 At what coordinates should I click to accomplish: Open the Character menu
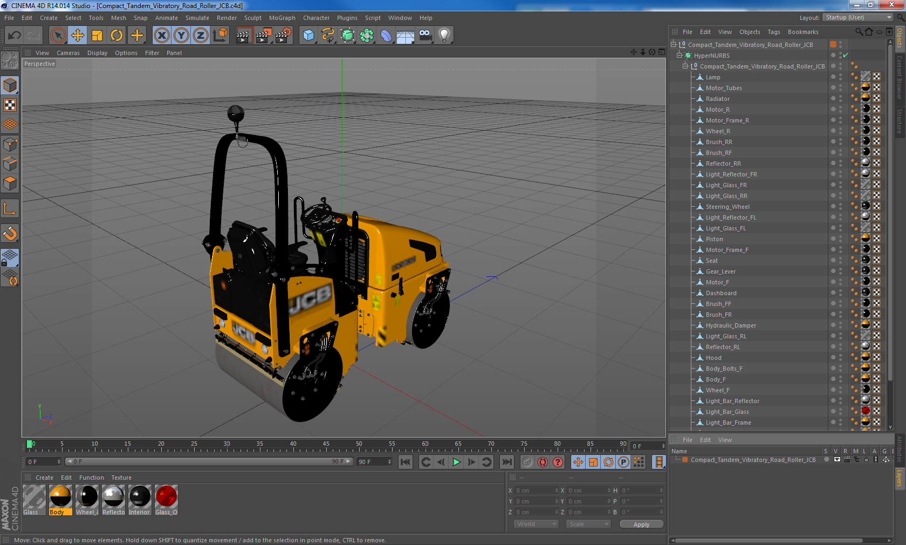click(316, 18)
